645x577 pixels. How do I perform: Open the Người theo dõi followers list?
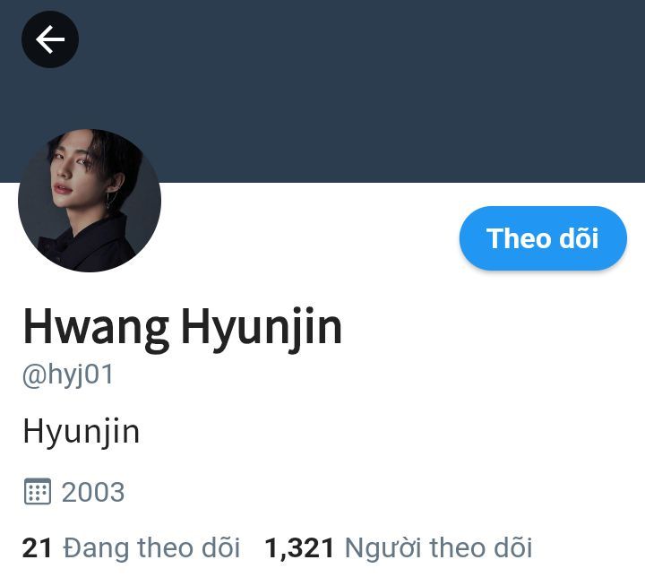[x=399, y=549]
